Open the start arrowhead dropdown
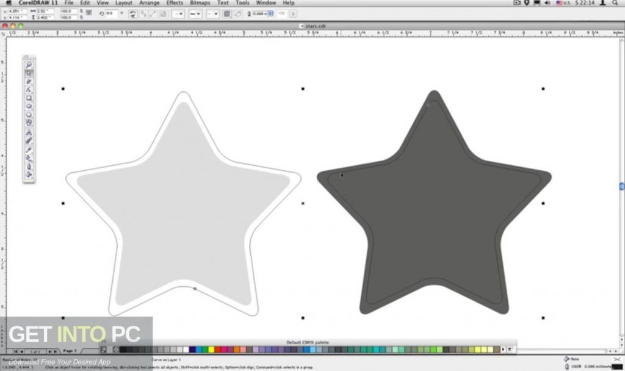Viewport: 625px width, 371px height. [x=178, y=14]
